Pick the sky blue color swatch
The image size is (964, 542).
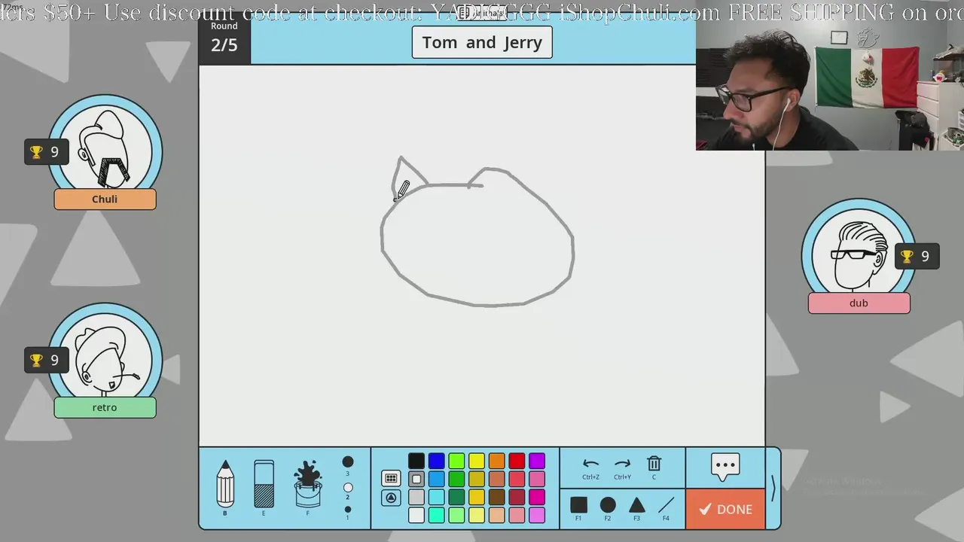pyautogui.click(x=437, y=479)
